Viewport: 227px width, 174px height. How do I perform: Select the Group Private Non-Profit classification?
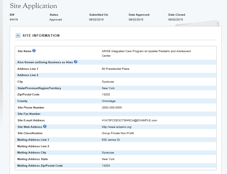coord(118,133)
